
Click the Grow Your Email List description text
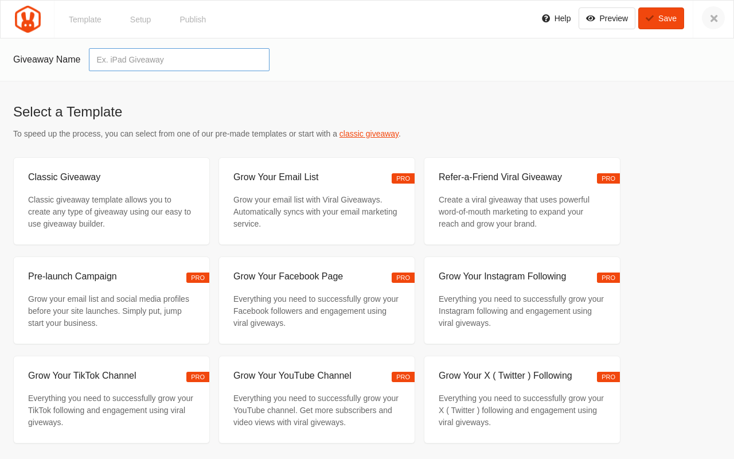tap(315, 212)
